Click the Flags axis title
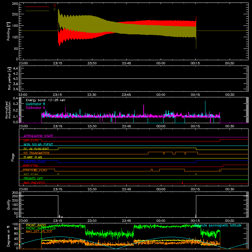This screenshot has height=252, width=252. click(x=13, y=157)
